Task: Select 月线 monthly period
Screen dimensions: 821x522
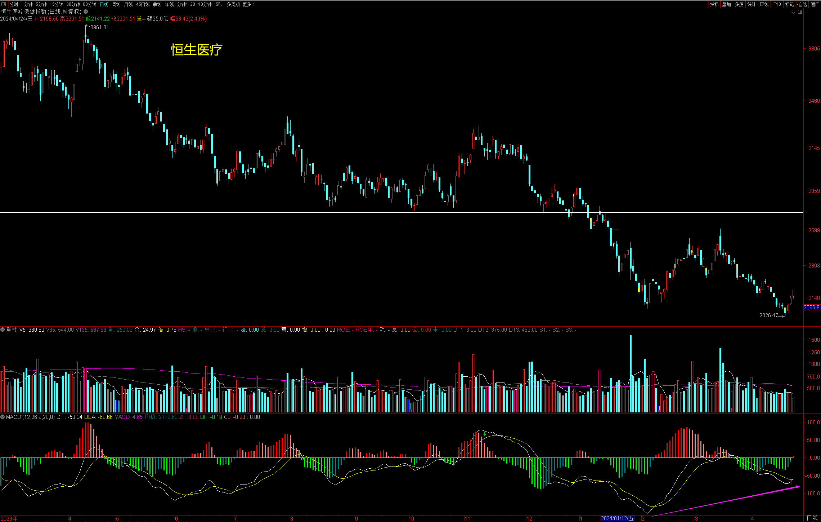Action: tap(128, 4)
